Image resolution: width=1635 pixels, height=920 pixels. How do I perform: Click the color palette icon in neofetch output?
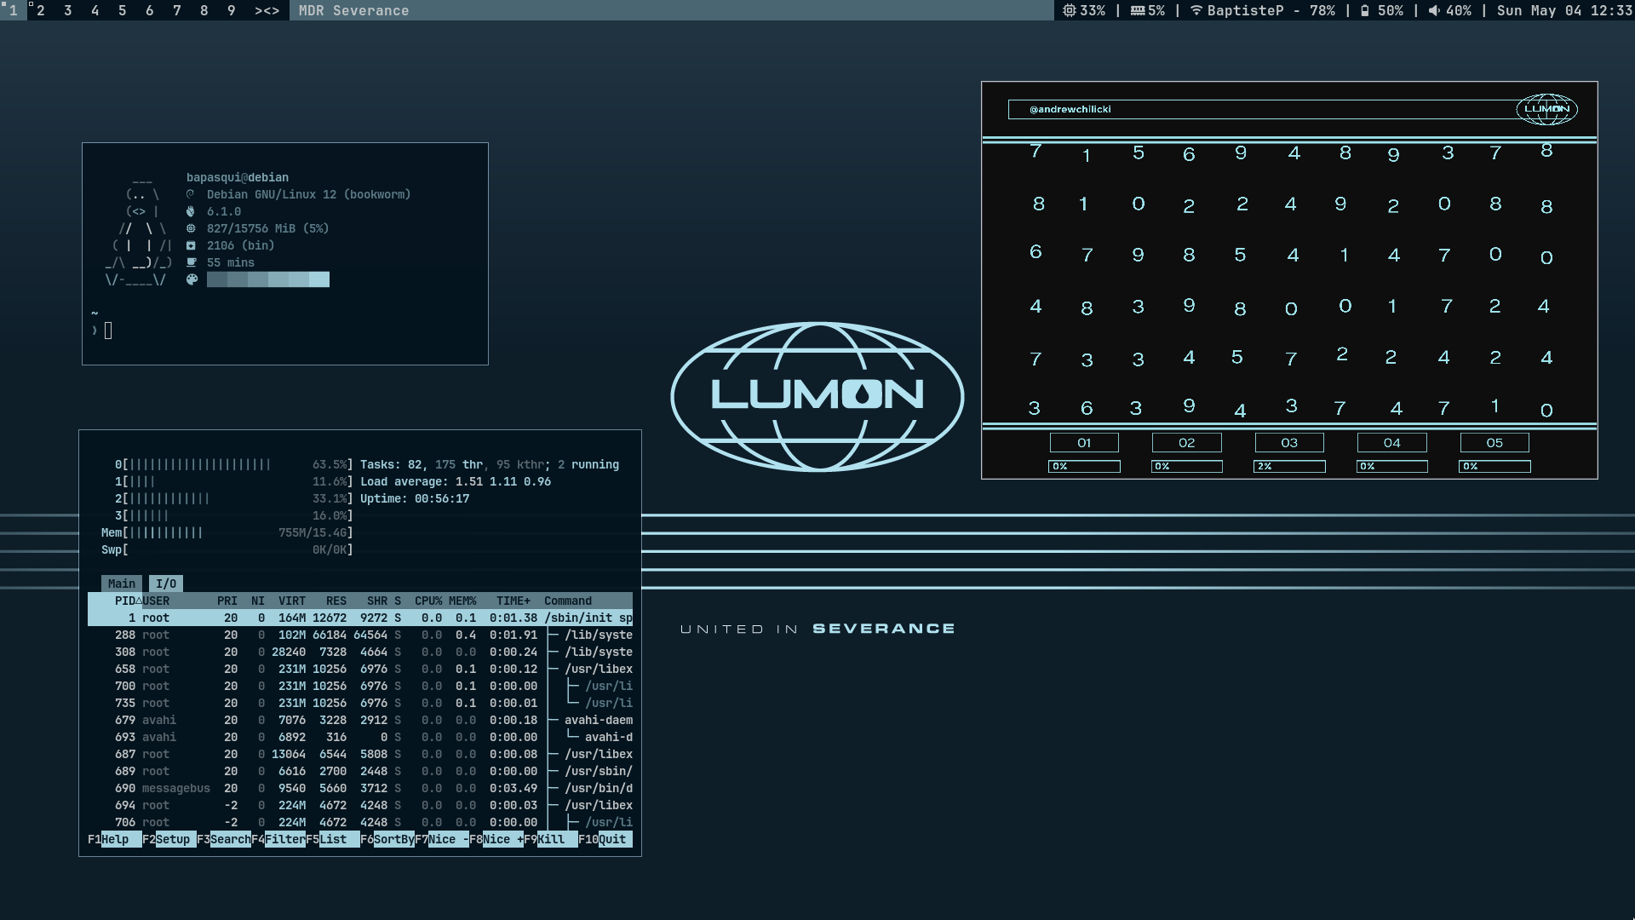(192, 279)
